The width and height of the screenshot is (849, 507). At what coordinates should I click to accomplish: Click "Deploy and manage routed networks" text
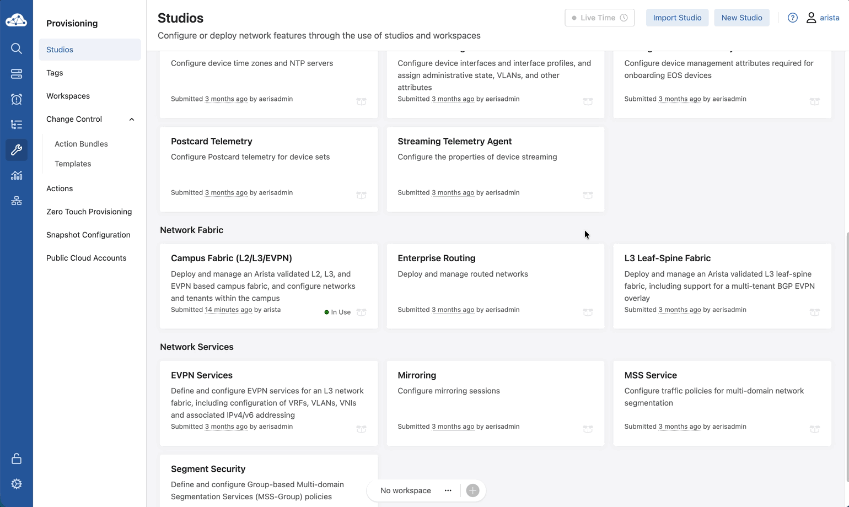point(463,274)
